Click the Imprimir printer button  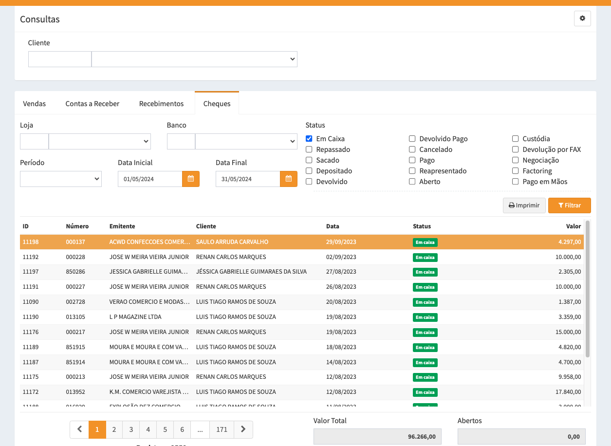524,205
